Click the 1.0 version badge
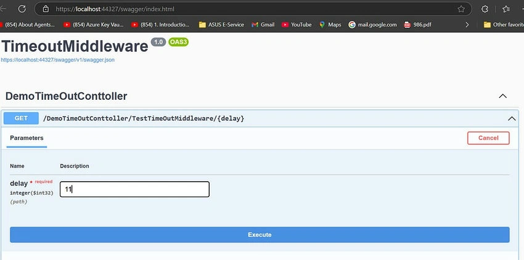524x260 pixels. [158, 42]
